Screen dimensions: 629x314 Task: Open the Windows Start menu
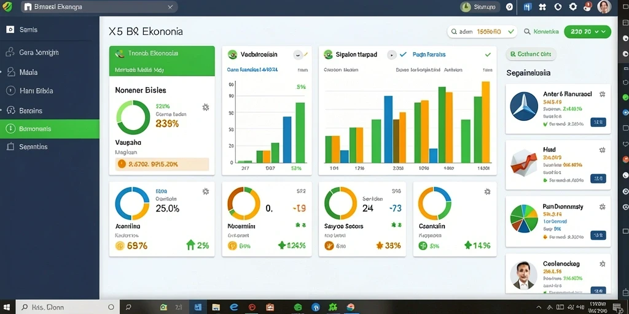click(7, 307)
